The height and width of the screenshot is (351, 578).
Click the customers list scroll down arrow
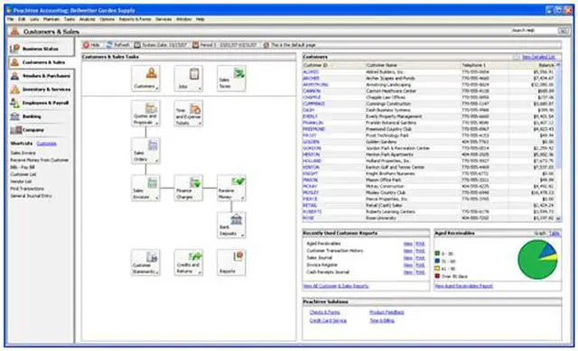(x=558, y=218)
